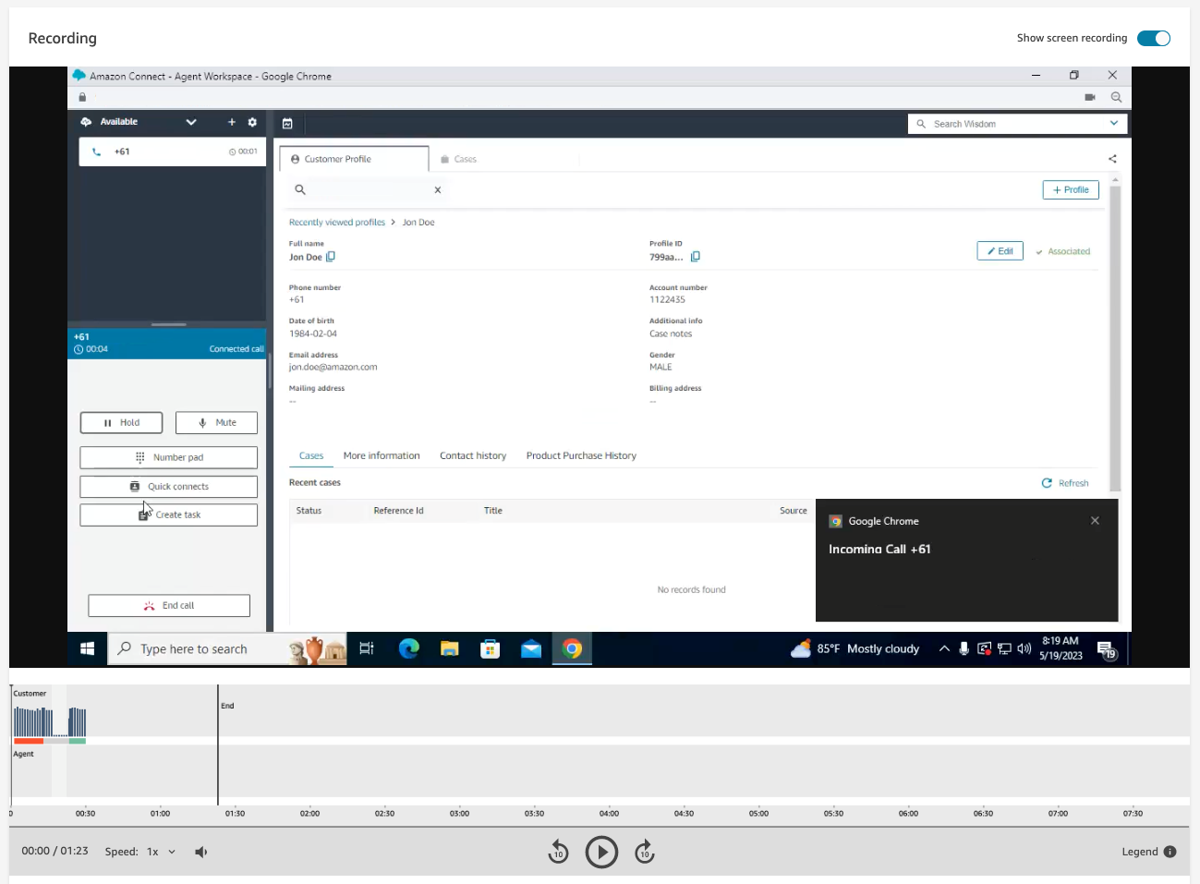Click the system tray speaker icon
Image resolution: width=1200 pixels, height=884 pixels.
[x=1024, y=649]
